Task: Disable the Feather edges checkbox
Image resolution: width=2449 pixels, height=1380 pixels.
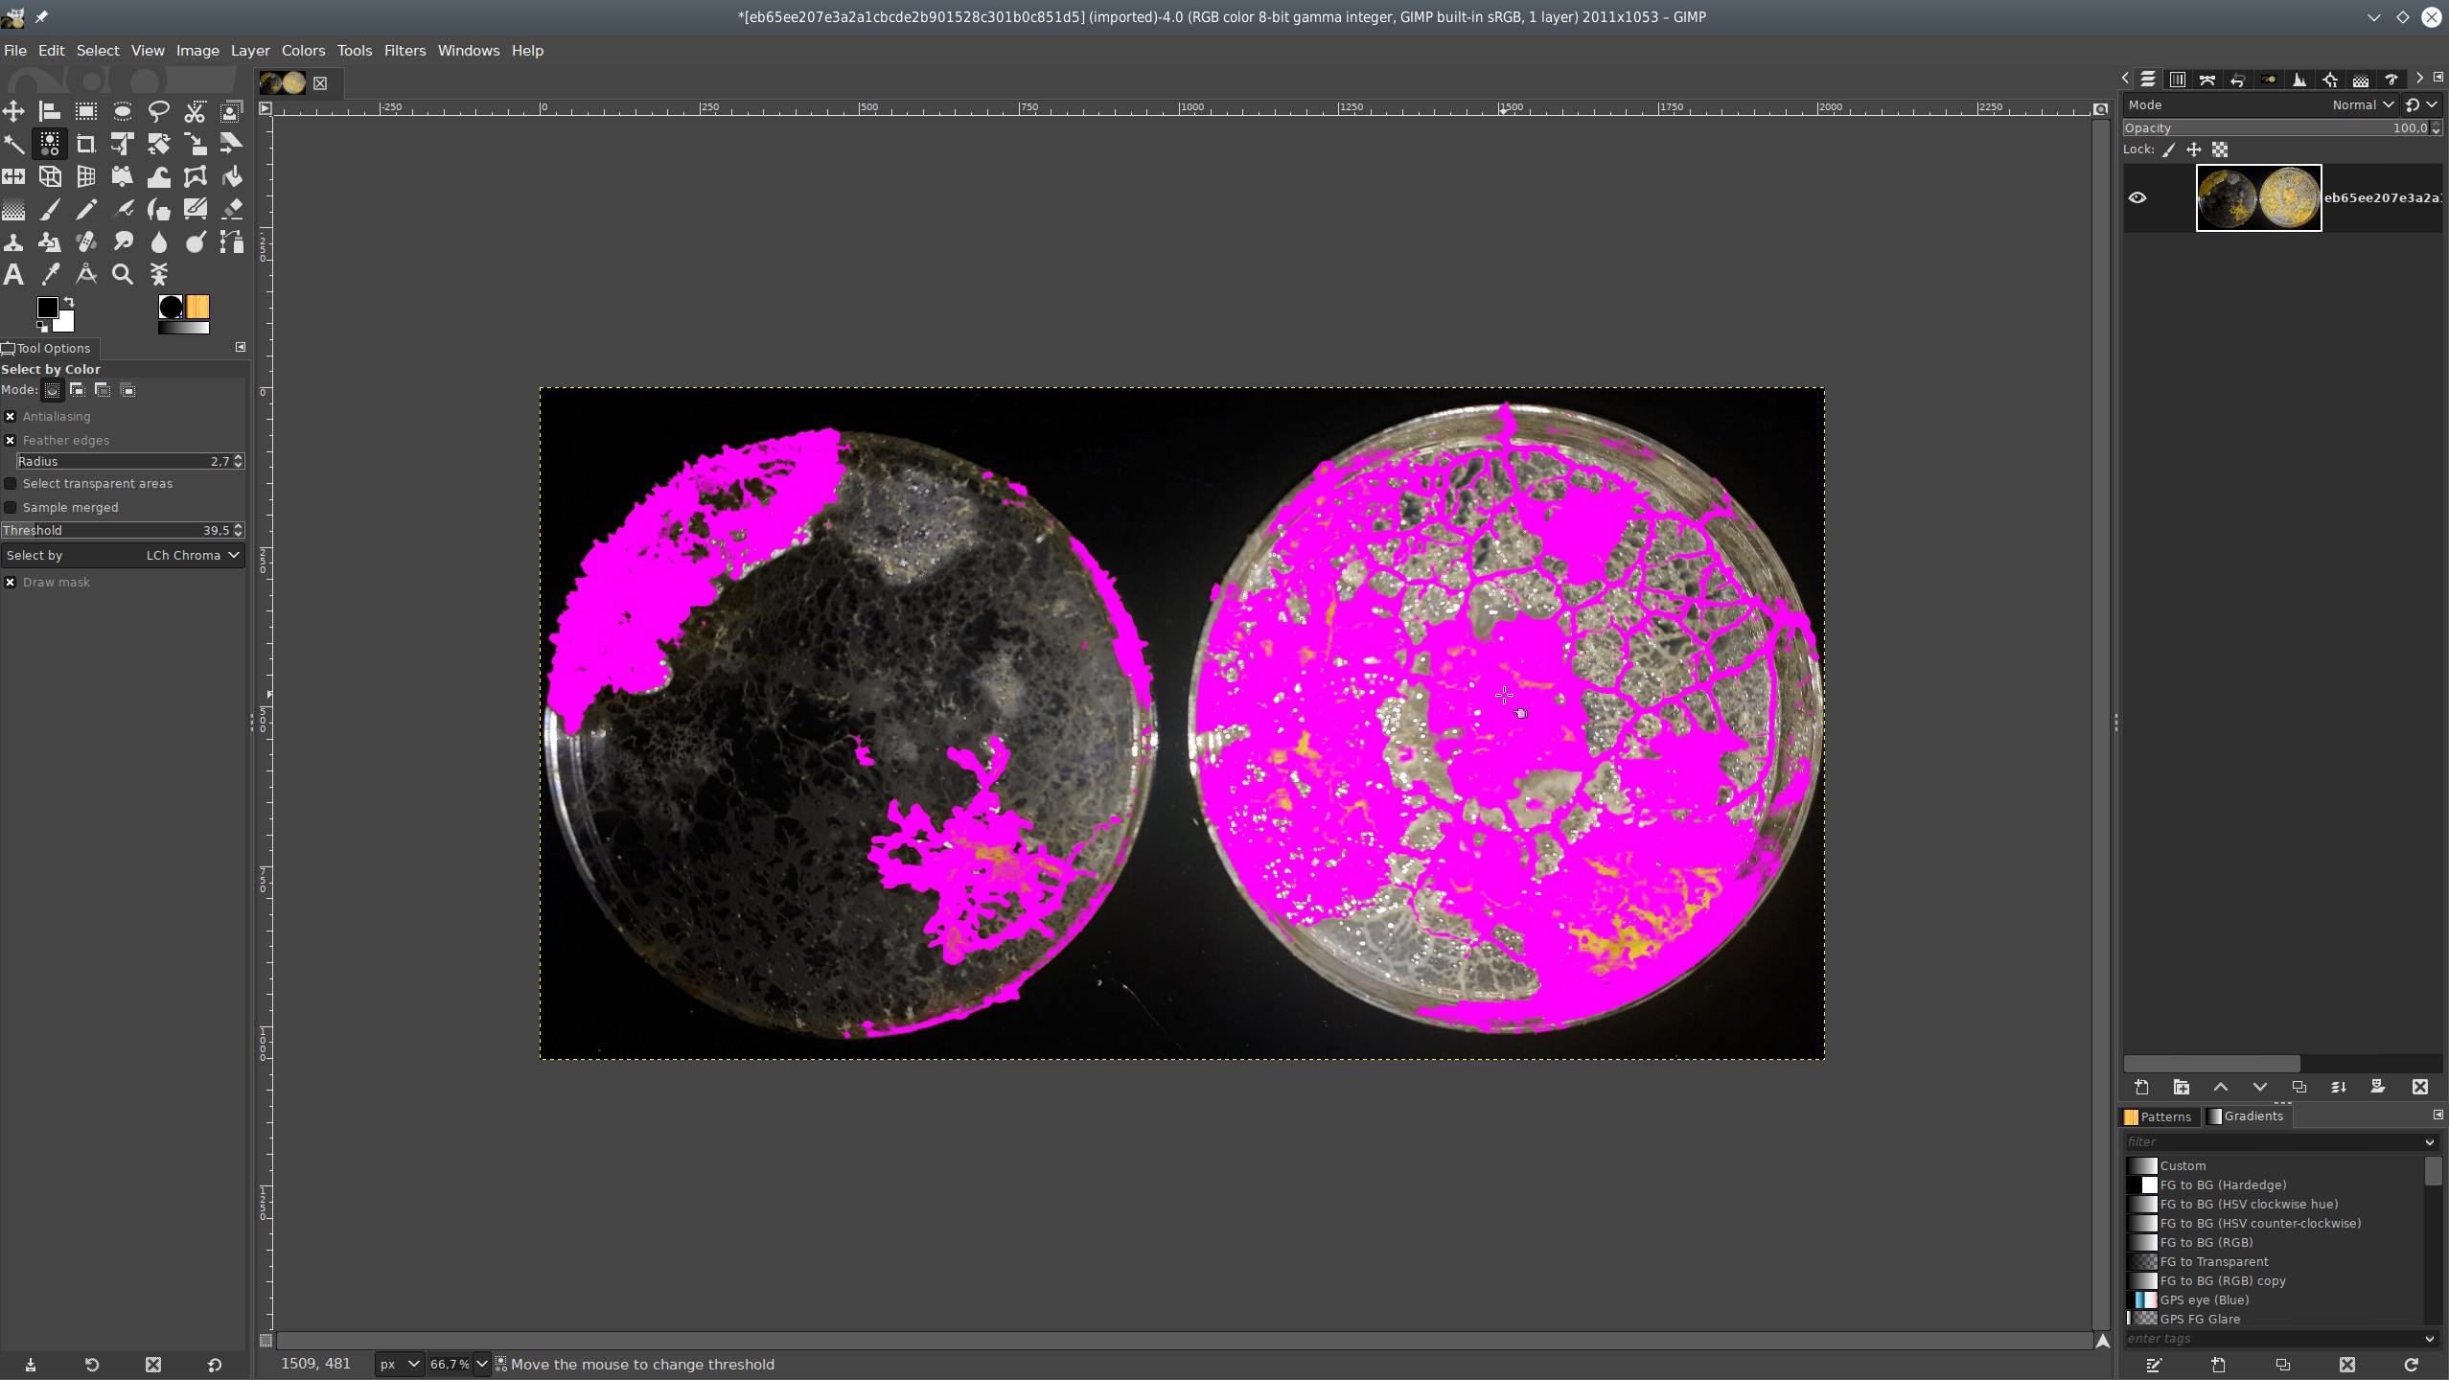Action: pyautogui.click(x=11, y=441)
